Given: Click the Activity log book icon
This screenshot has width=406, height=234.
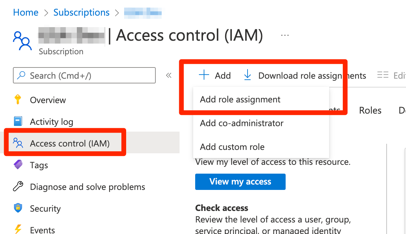Looking at the screenshot, I should tap(18, 121).
